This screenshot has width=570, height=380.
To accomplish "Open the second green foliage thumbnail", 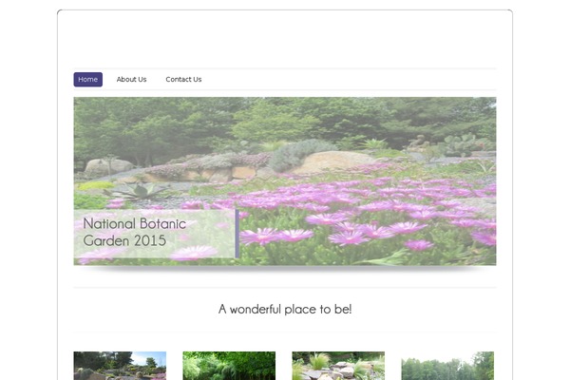I will point(229,366).
